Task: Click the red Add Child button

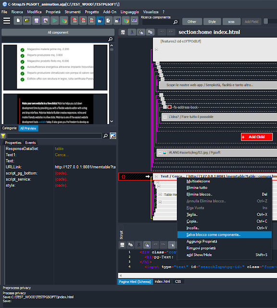Action: (x=257, y=137)
